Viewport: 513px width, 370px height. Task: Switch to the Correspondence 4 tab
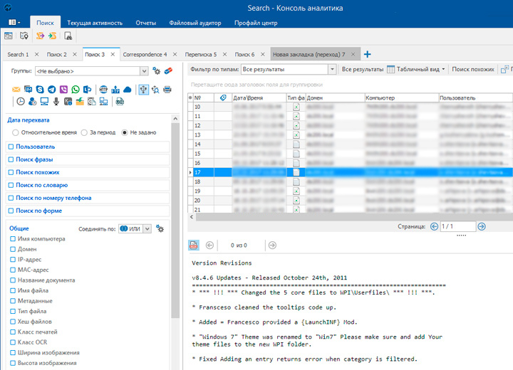[145, 55]
